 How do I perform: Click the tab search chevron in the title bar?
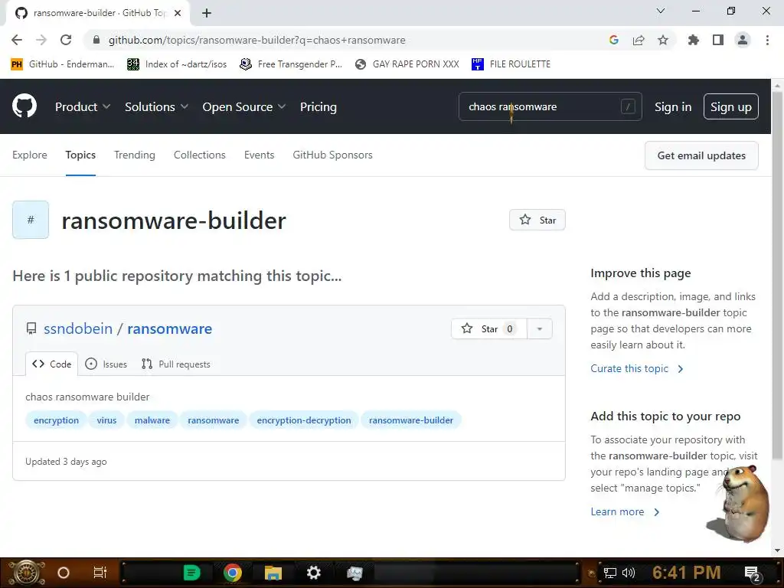point(661,11)
